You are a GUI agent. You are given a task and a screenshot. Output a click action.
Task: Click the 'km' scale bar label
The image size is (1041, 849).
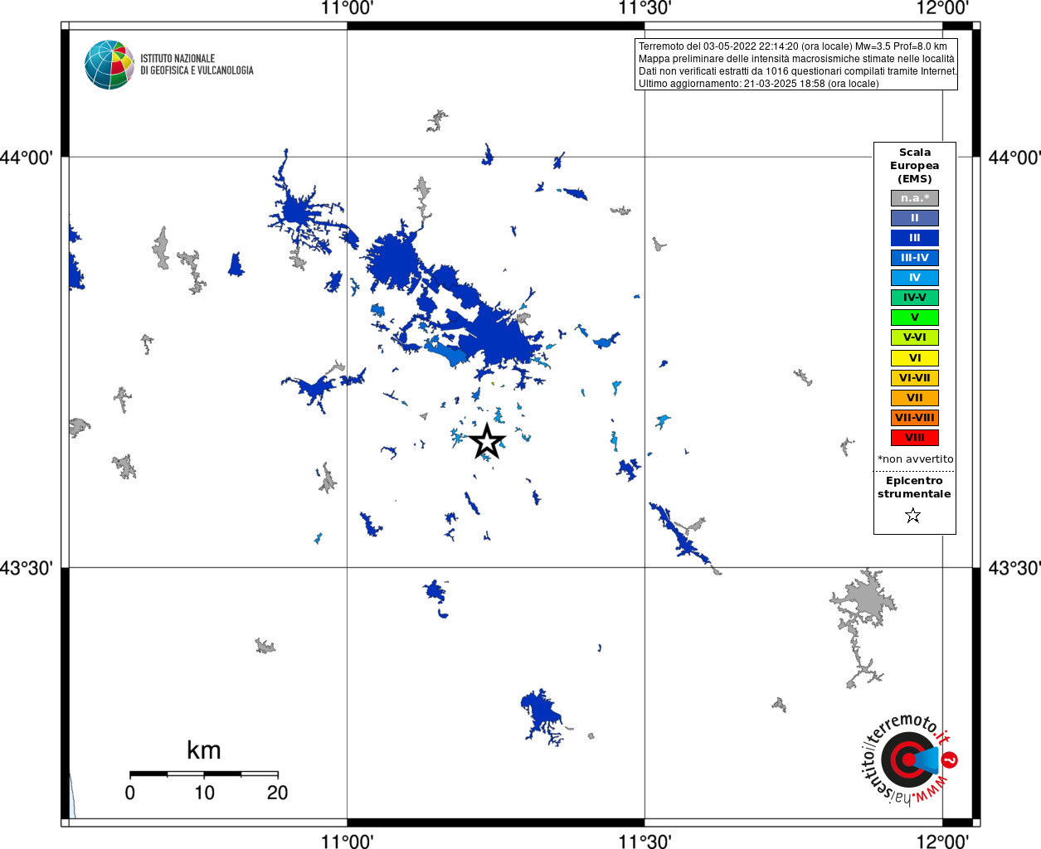click(204, 750)
